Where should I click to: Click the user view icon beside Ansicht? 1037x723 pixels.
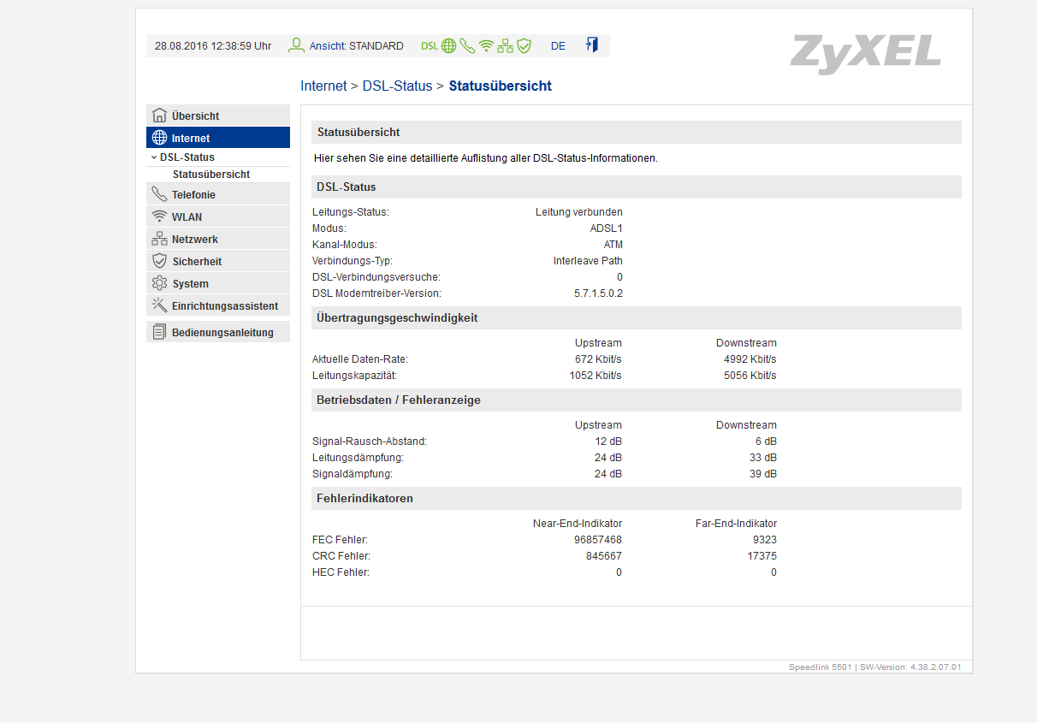(296, 45)
